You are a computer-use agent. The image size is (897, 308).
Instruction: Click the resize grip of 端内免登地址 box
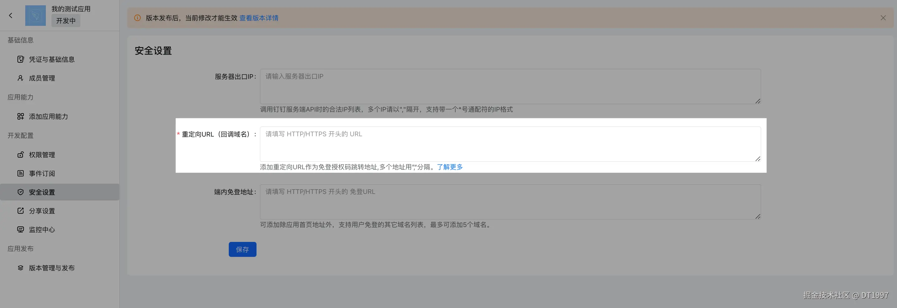pos(758,216)
